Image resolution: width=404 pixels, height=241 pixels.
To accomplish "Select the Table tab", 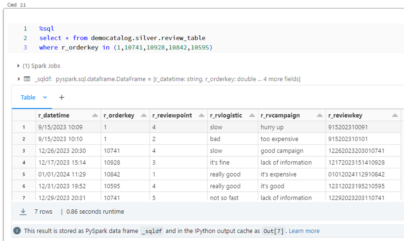I will pos(28,97).
